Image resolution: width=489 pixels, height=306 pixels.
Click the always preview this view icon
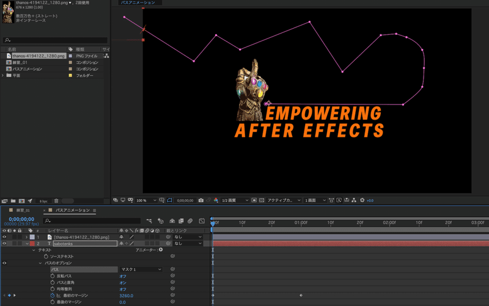[116, 200]
